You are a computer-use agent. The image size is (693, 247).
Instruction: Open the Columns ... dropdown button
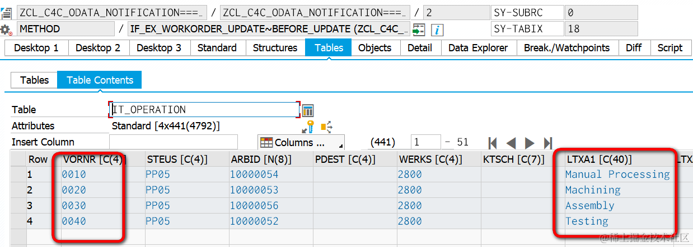301,143
